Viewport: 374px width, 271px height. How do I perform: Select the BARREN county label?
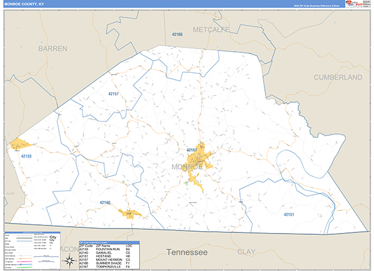click(x=53, y=49)
